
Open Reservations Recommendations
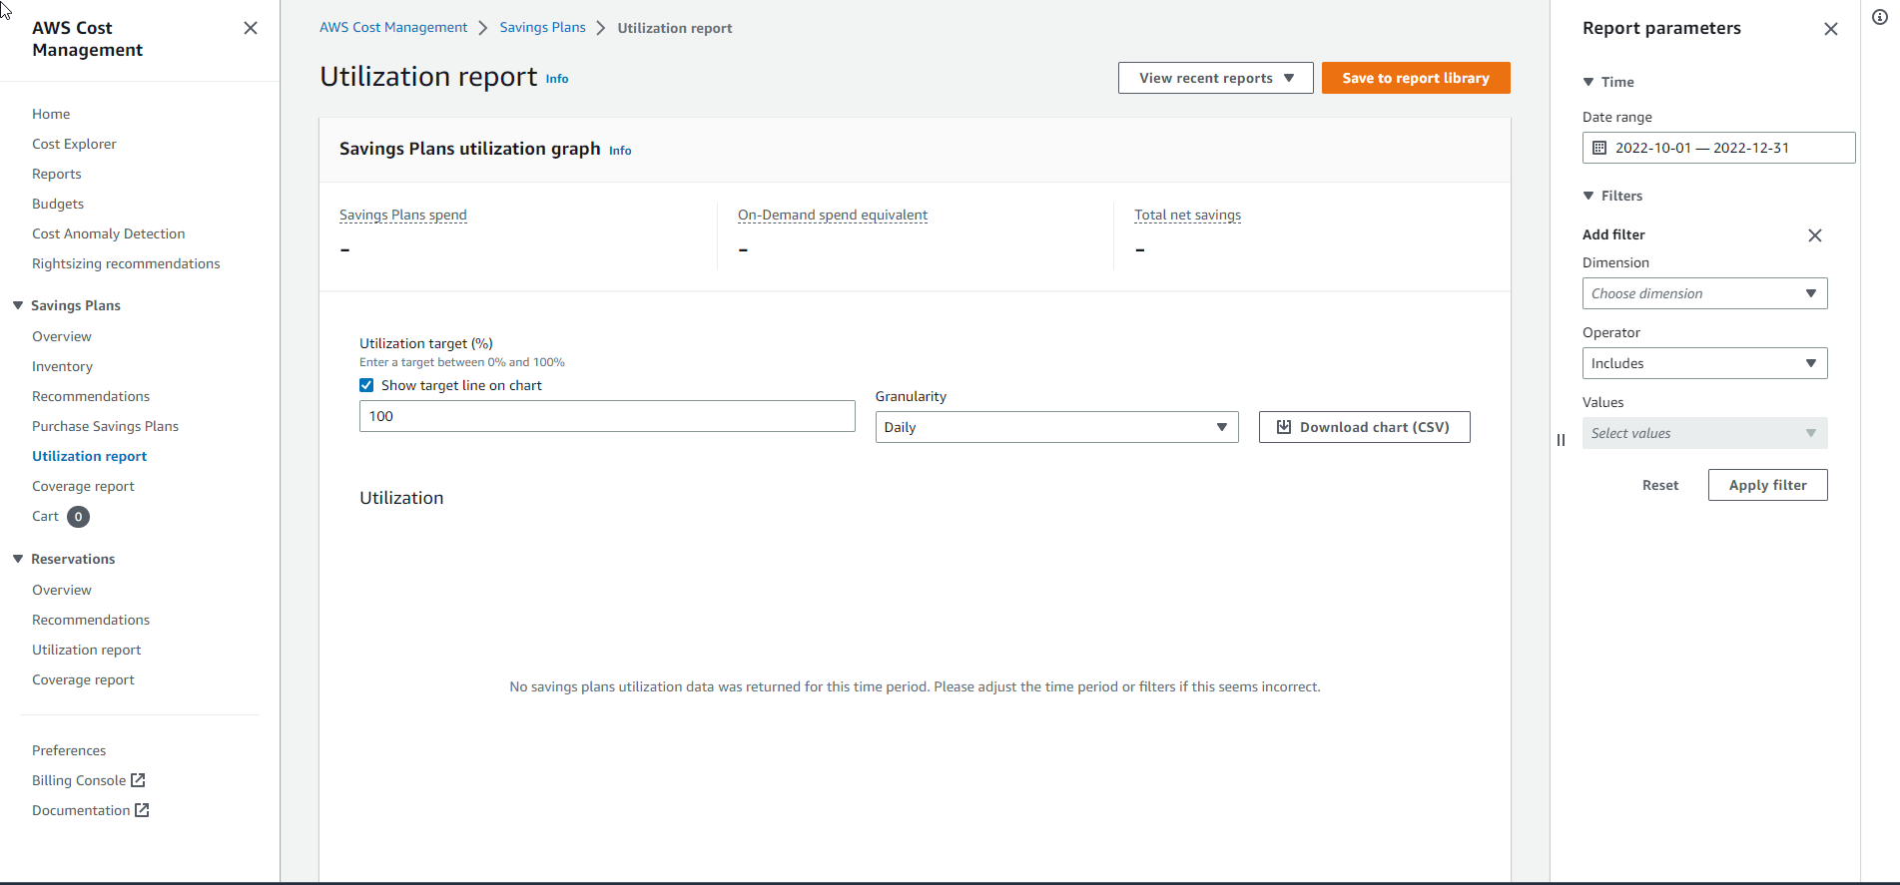pyautogui.click(x=91, y=620)
